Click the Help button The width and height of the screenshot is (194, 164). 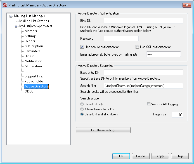pyautogui.click(x=179, y=156)
